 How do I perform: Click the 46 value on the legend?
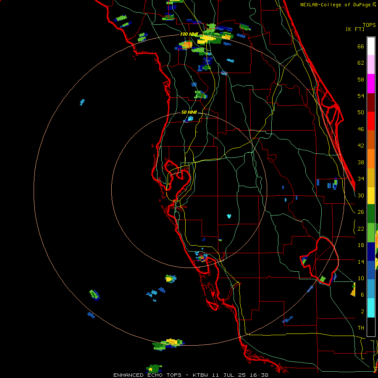click(361, 129)
